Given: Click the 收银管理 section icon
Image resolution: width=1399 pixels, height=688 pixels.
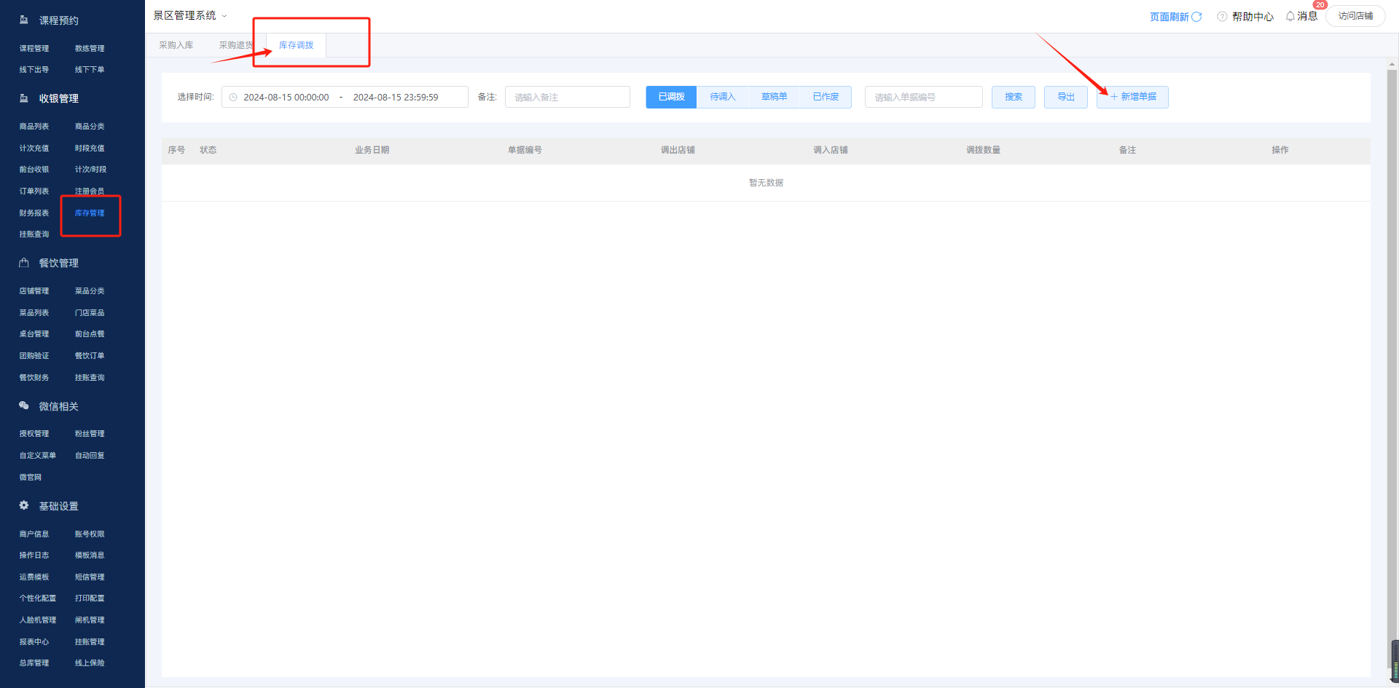Looking at the screenshot, I should tap(24, 98).
